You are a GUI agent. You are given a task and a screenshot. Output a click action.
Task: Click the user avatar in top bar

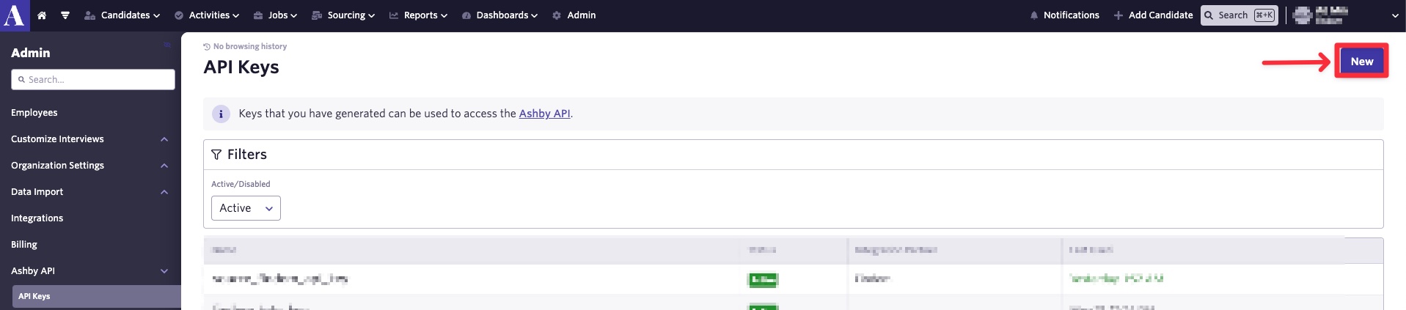(x=1303, y=15)
